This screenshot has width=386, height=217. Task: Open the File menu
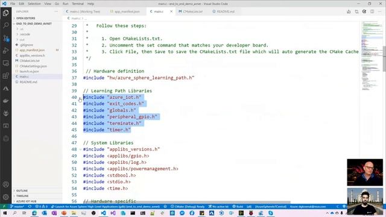(13, 4)
